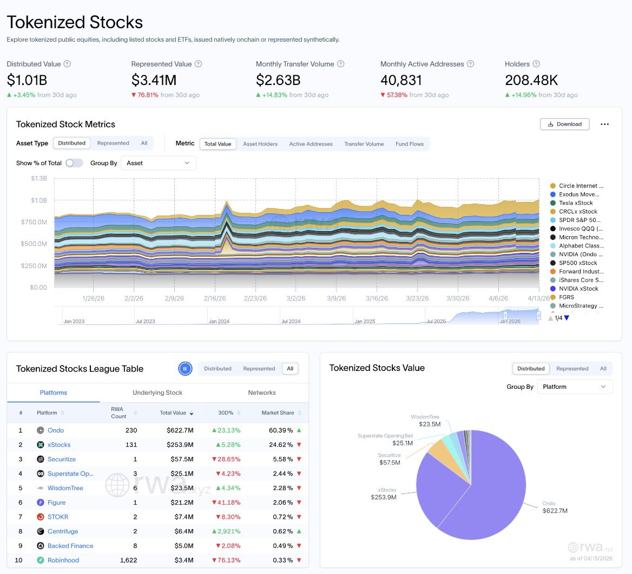Screen dimensions: 632x574
Task: Toggle Circle Internet legend color swatch
Action: (553, 186)
